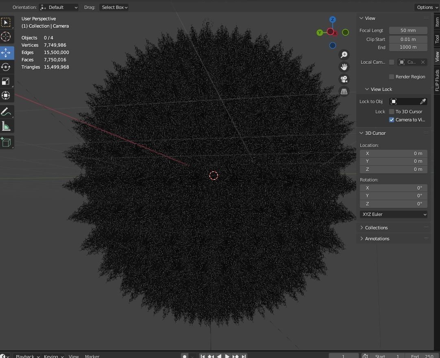The image size is (440, 358).
Task: Open the timeline editor type dropdown
Action: [5, 356]
